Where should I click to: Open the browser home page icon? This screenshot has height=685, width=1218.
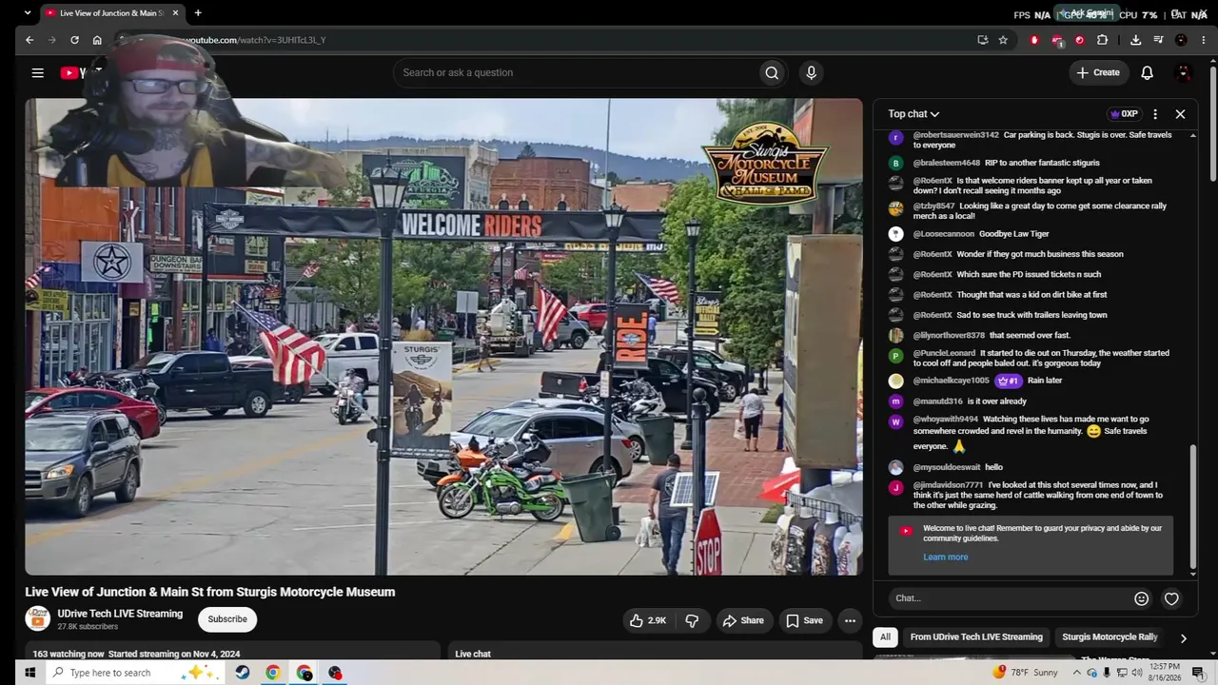(97, 40)
